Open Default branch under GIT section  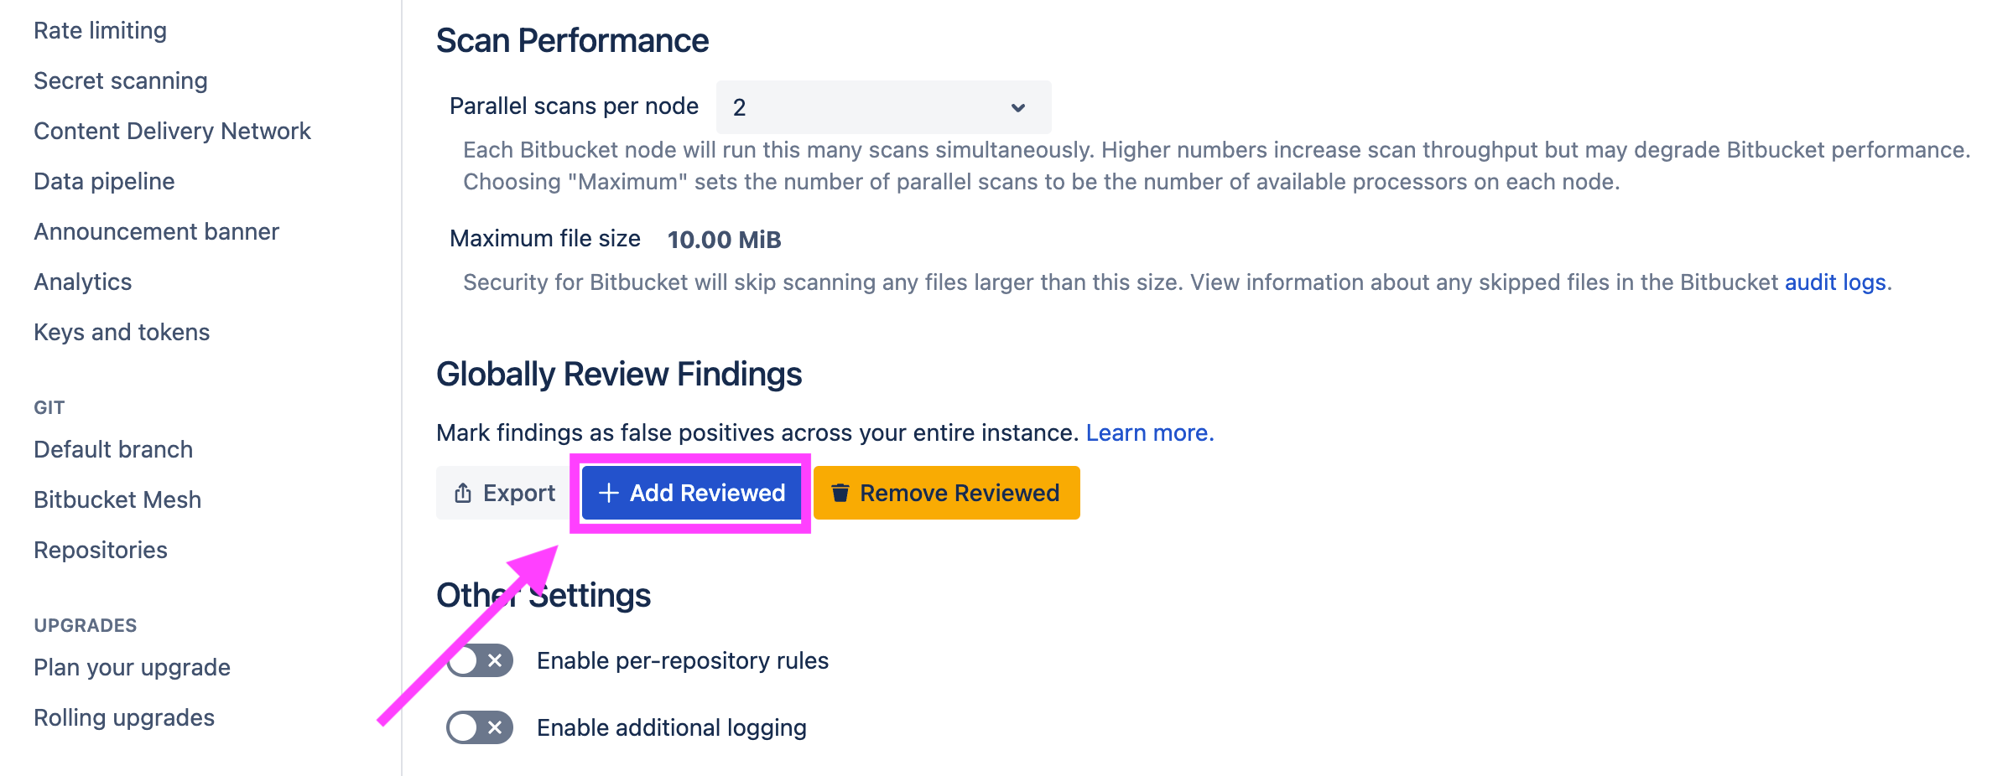(112, 449)
